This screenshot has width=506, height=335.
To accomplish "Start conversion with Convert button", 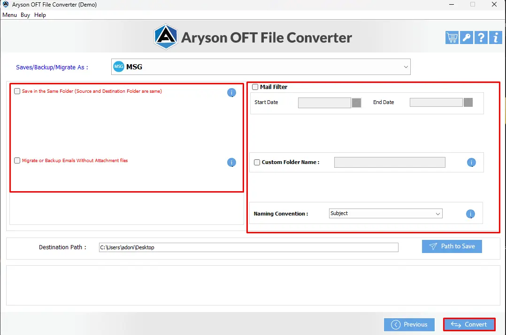I will coord(469,324).
